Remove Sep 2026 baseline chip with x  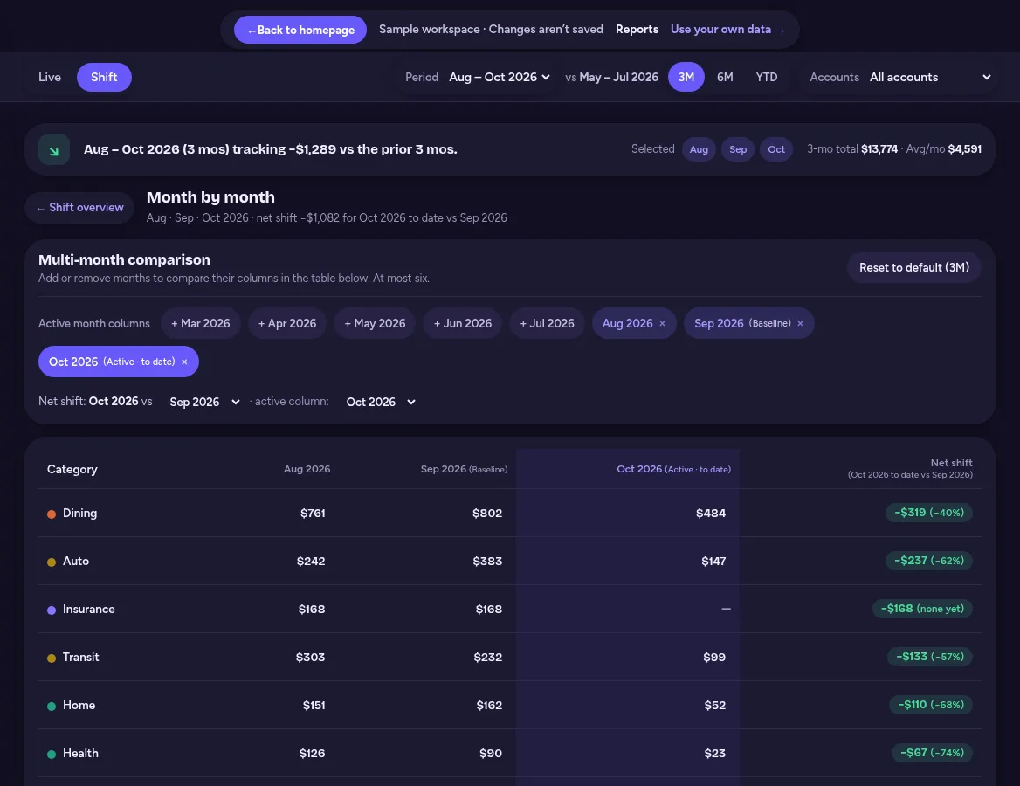pos(800,323)
